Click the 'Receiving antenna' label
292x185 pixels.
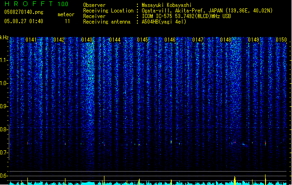107,22
